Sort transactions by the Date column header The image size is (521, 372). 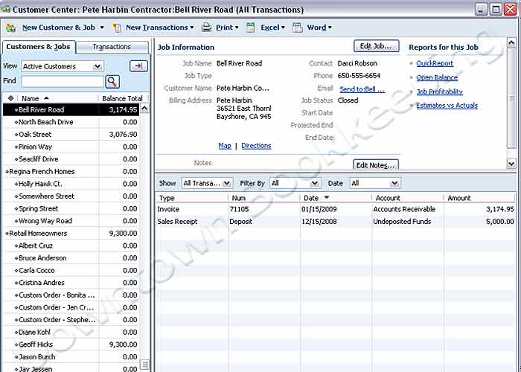click(336, 198)
